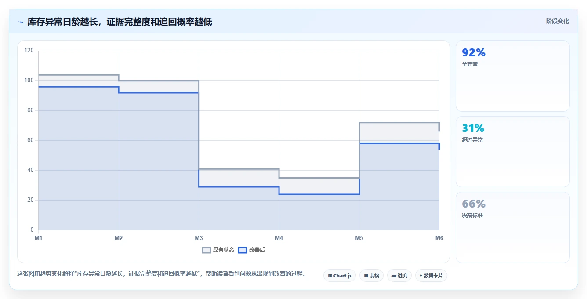Click the 80 y-axis tick label
This screenshot has height=299, width=587.
tap(30, 110)
